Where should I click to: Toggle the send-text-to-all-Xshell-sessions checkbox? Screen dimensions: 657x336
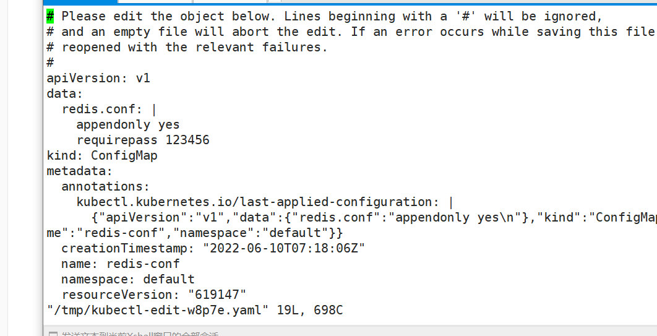[52, 334]
